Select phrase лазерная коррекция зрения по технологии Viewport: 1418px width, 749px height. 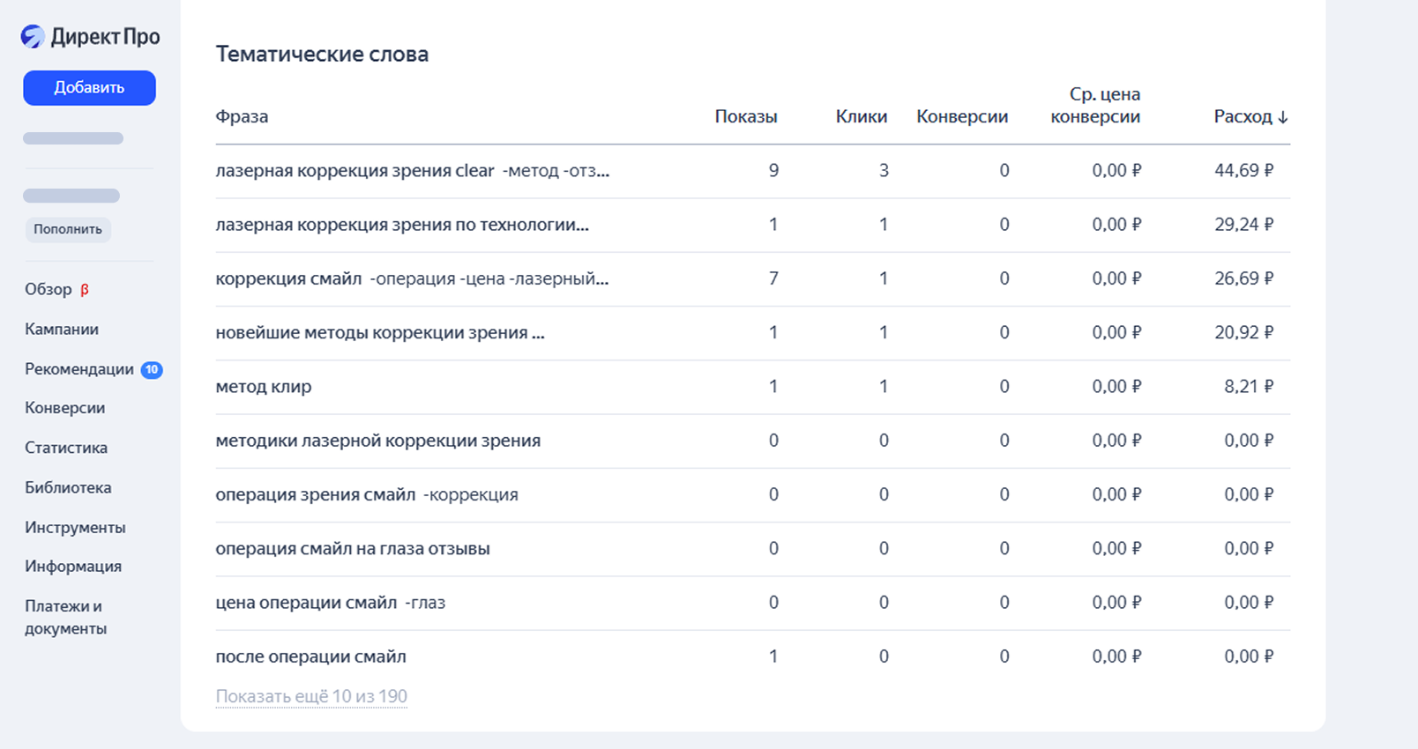(402, 225)
